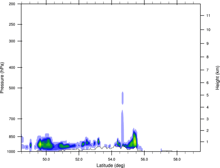Click the 10 km height label

(208, 30)
